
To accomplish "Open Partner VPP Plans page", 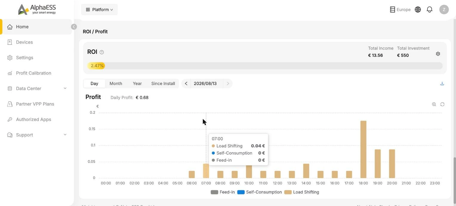I will coord(37,104).
